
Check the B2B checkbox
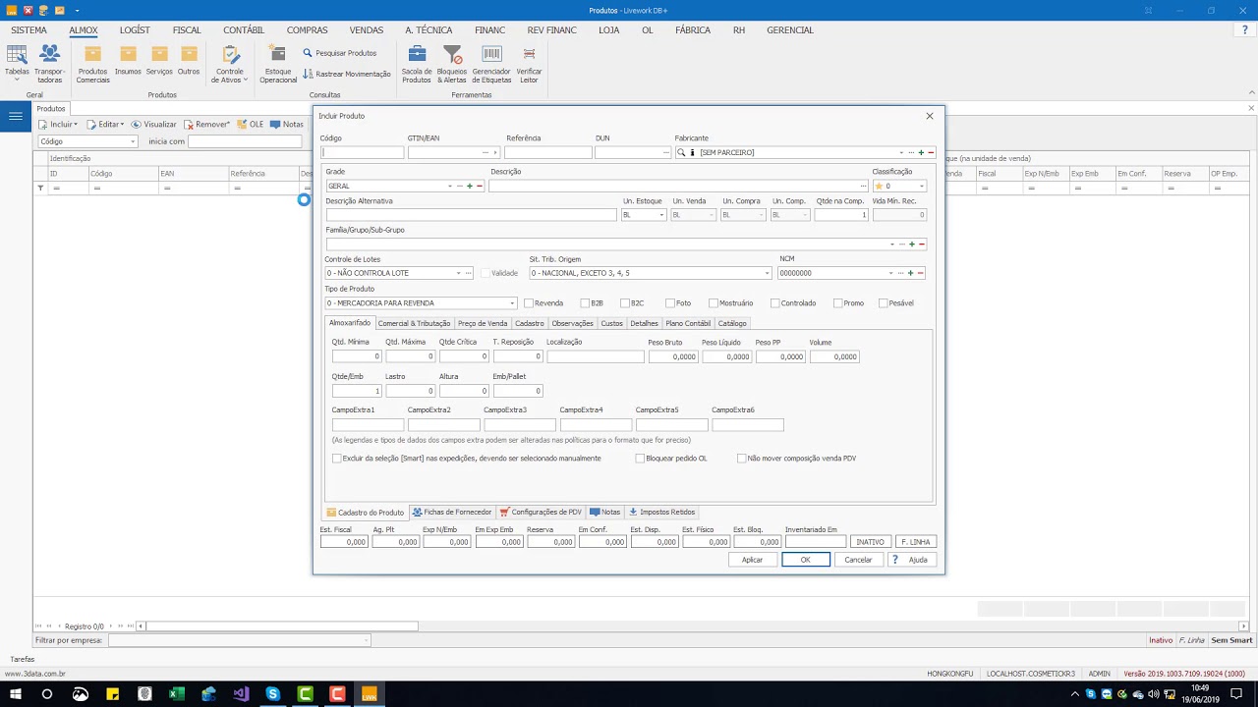(585, 303)
